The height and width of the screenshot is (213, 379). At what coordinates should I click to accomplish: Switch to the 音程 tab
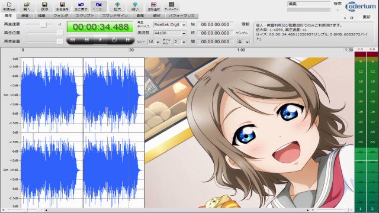pyautogui.click(x=140, y=16)
